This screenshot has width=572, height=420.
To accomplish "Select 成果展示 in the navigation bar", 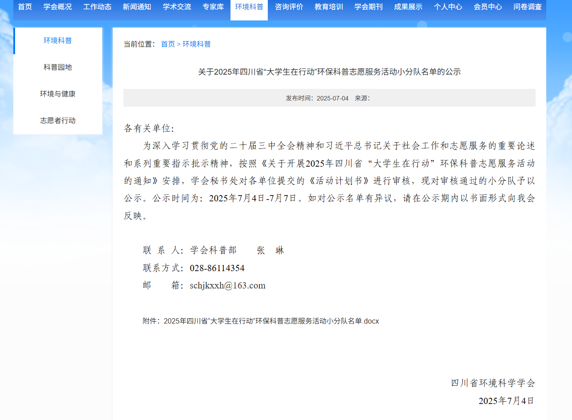I will click(x=408, y=7).
